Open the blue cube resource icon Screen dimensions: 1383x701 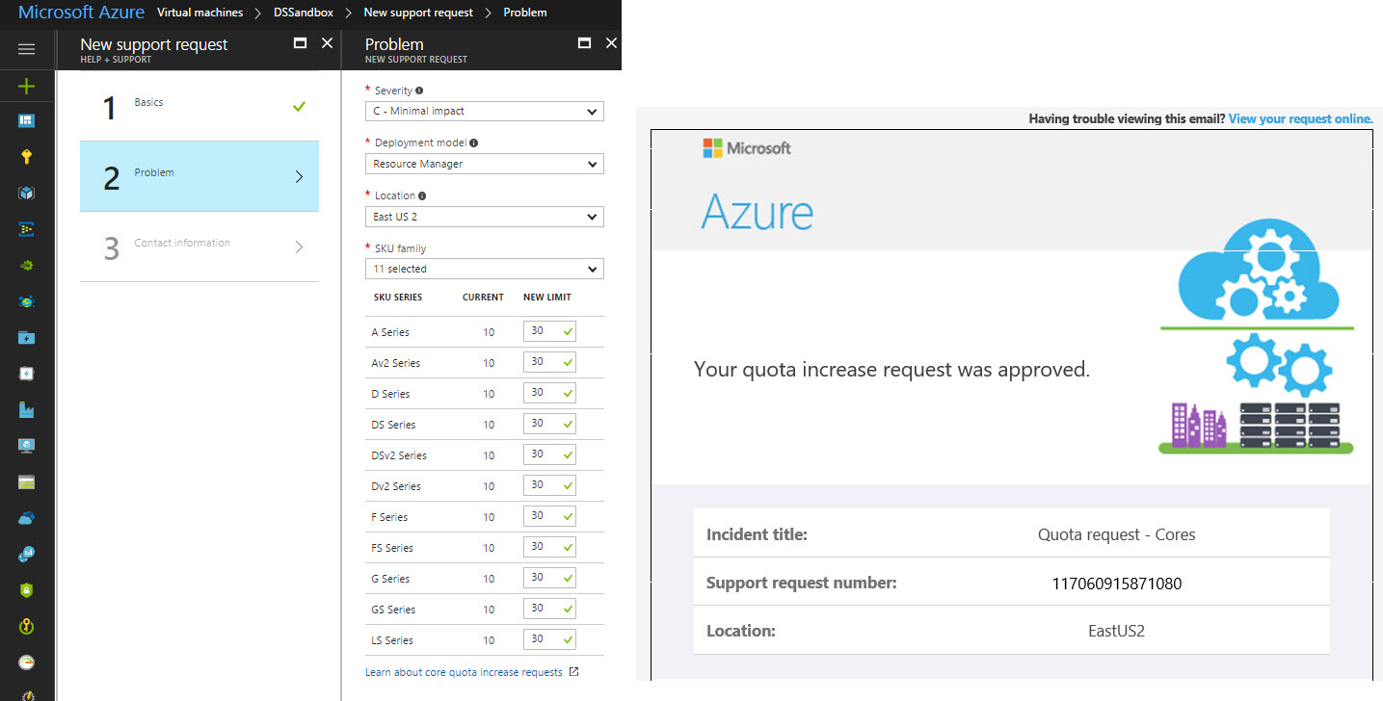(x=26, y=193)
